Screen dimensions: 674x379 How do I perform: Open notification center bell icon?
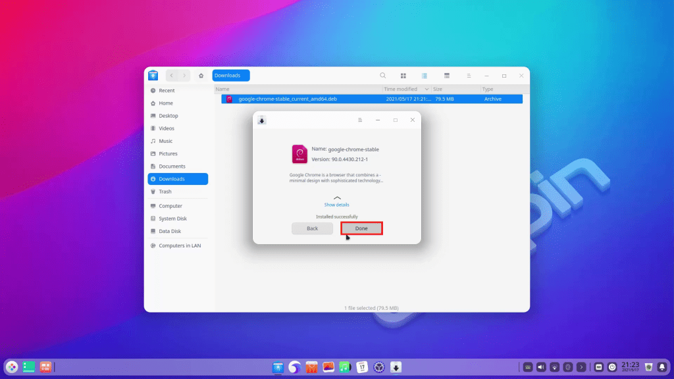coord(662,367)
